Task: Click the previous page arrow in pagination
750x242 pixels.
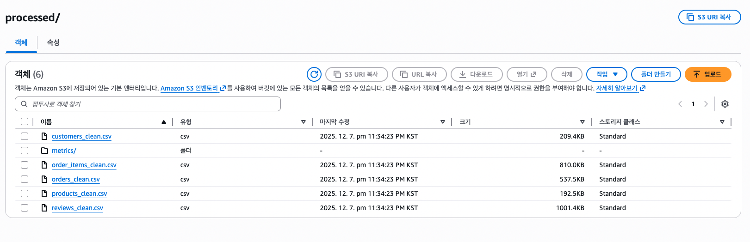Action: tap(680, 104)
